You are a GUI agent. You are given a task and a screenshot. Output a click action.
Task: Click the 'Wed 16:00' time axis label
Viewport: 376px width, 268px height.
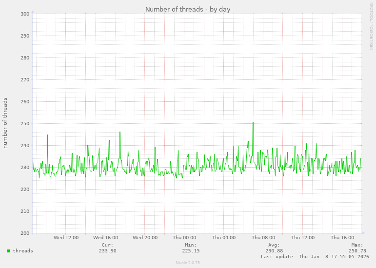(x=105, y=238)
